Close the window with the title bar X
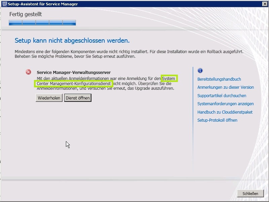Screen dimensions: 269x202 tap(265, 4)
